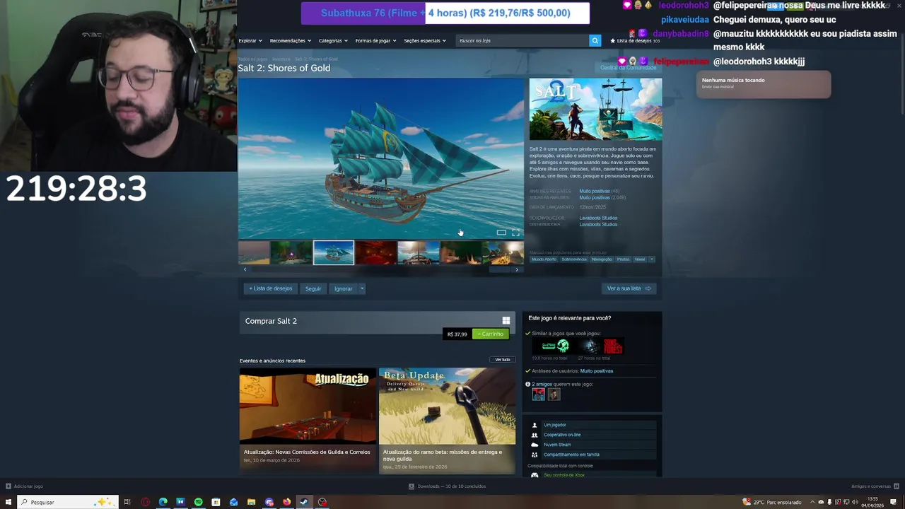The width and height of the screenshot is (905, 509).
Task: Open first friend's avatar who wants this game
Action: pyautogui.click(x=539, y=394)
